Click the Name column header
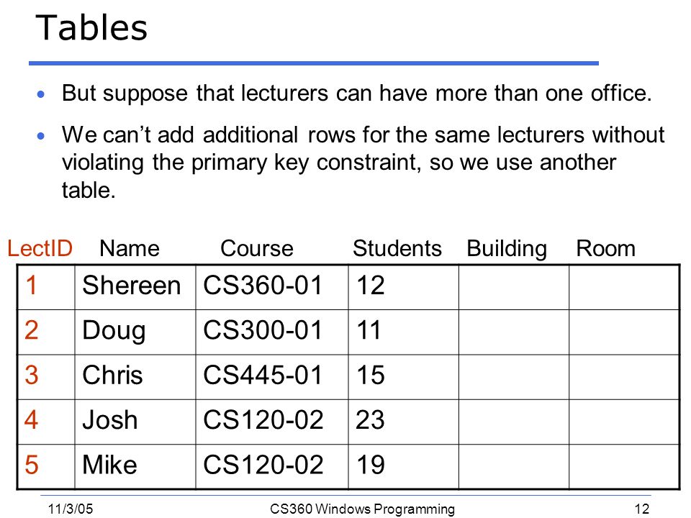Viewport: 691px width, 518px height. pos(130,248)
